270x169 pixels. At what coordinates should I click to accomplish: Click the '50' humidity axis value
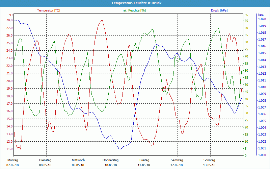pos(246,85)
